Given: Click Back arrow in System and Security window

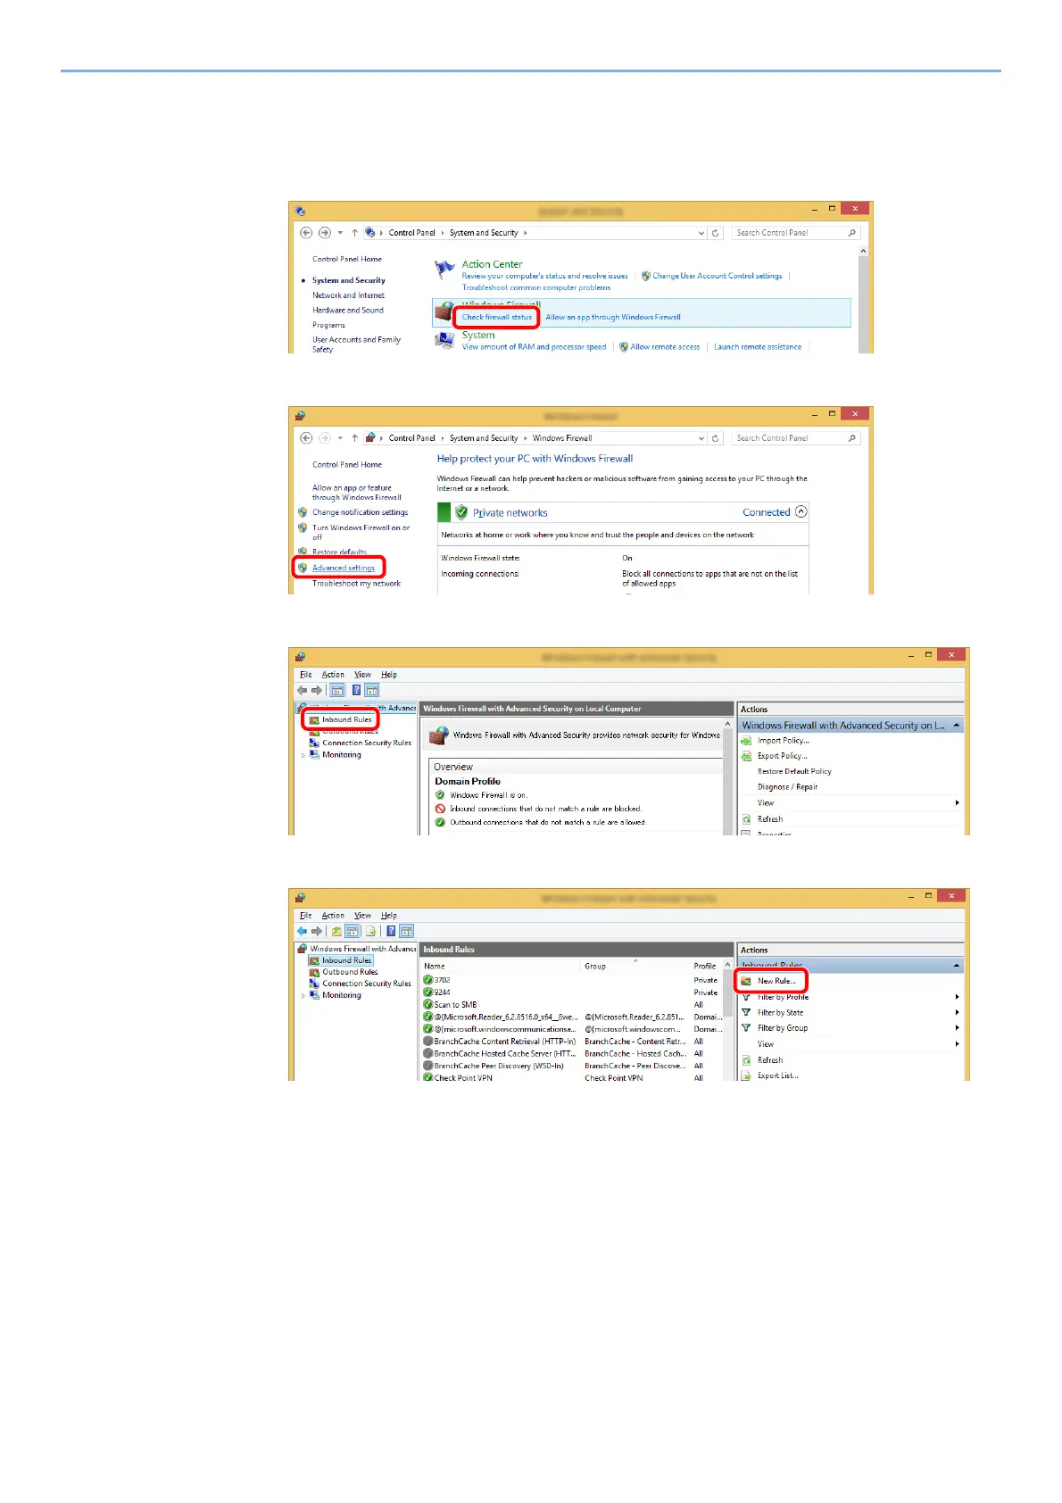Looking at the screenshot, I should click(x=306, y=233).
